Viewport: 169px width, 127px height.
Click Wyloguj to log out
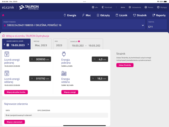(162, 7)
